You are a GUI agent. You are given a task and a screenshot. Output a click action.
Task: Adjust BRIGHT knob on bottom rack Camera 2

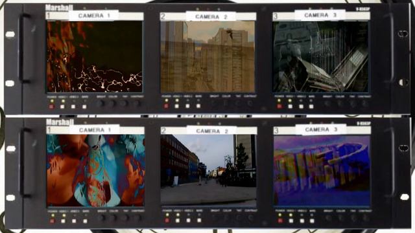215,218
